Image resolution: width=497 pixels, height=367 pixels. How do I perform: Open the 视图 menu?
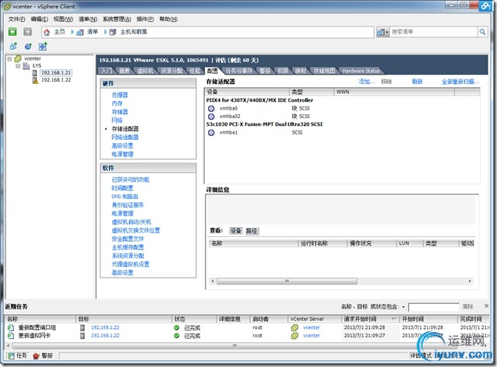pos(63,19)
